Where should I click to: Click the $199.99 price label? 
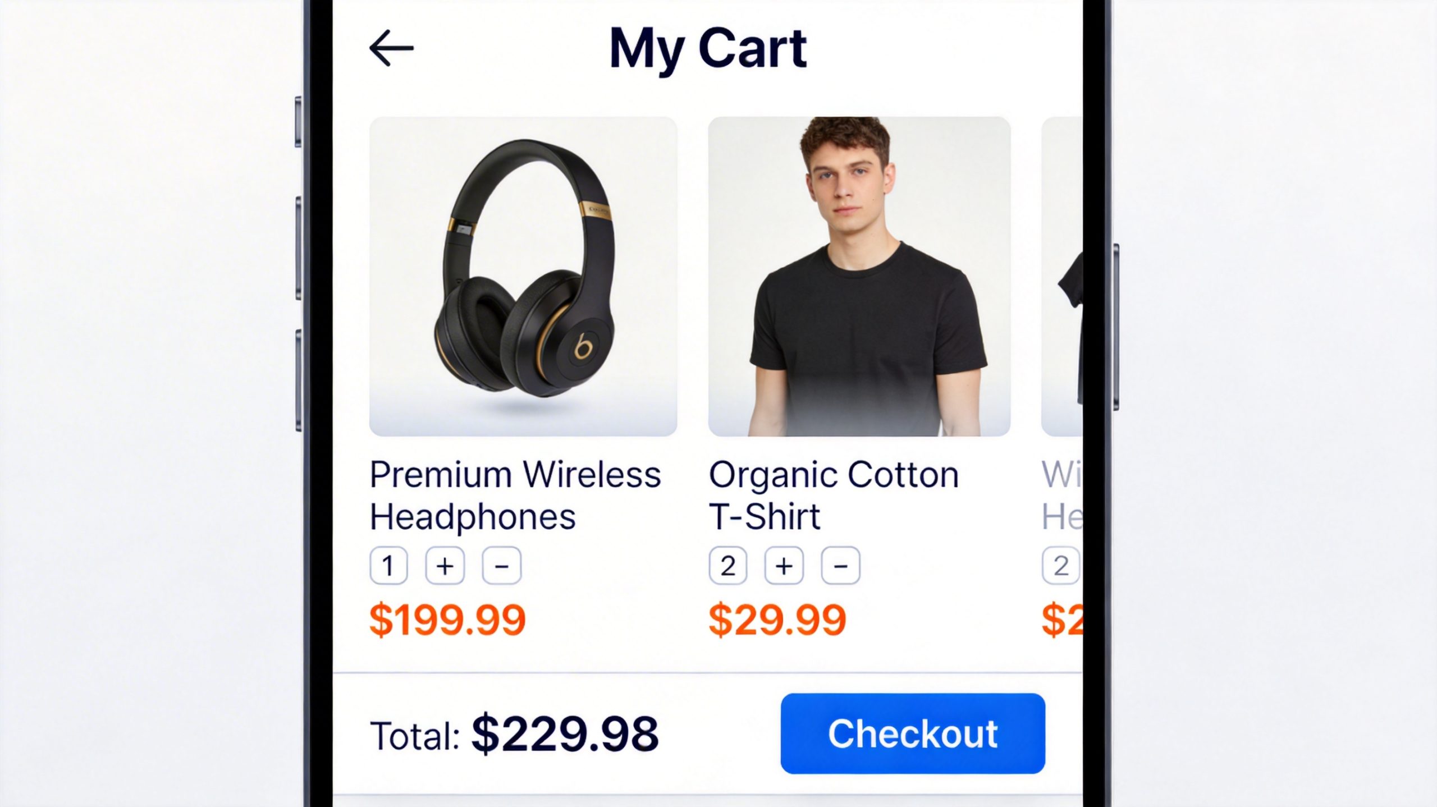447,620
